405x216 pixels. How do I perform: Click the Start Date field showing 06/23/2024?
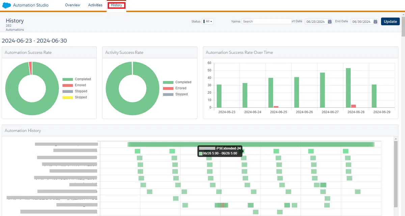point(319,22)
